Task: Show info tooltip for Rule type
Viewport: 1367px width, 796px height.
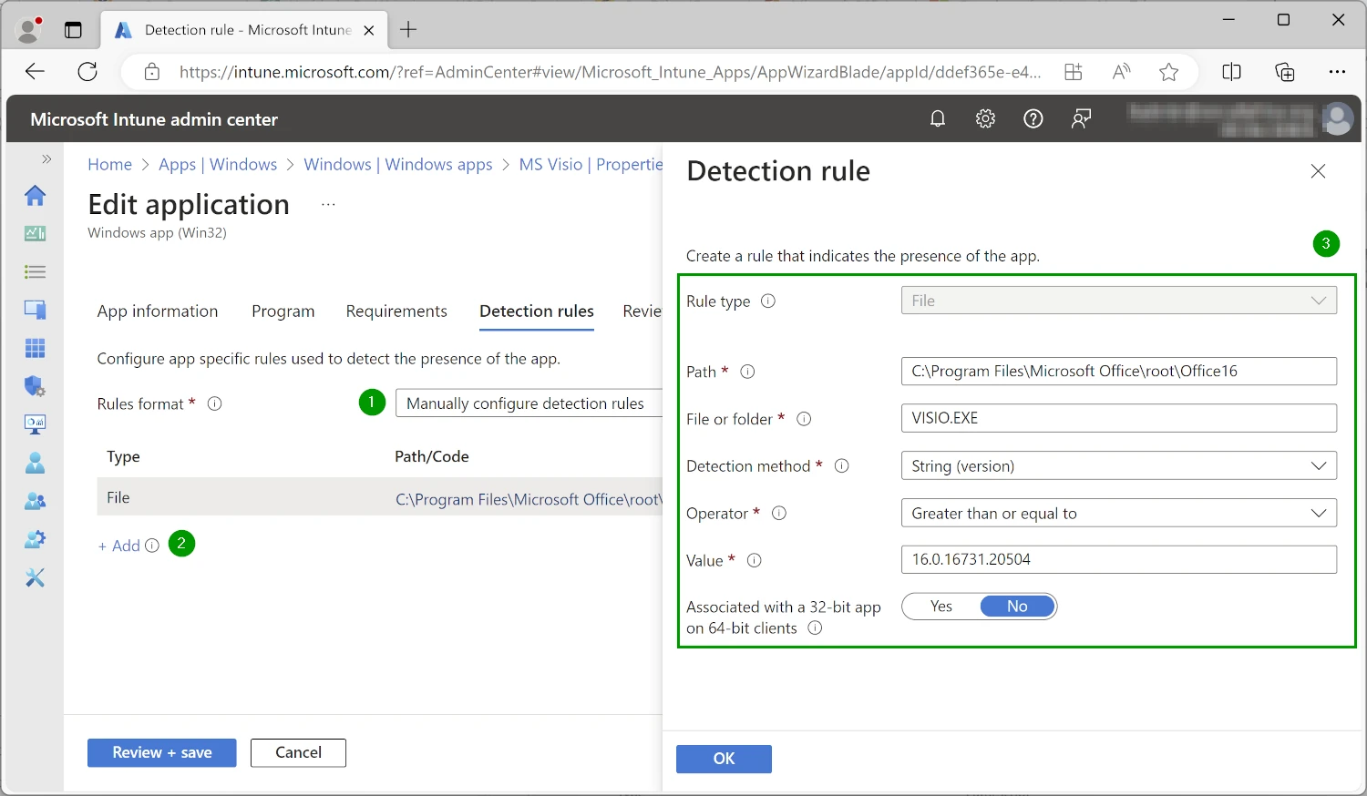Action: click(768, 301)
